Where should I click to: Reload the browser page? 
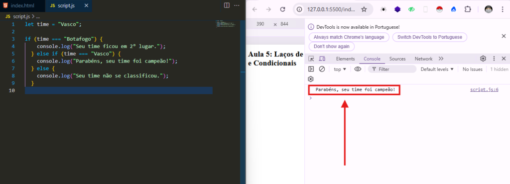click(283, 9)
